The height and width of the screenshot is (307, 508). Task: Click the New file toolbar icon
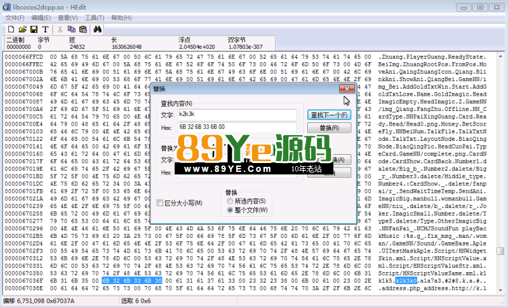[x=11, y=29]
